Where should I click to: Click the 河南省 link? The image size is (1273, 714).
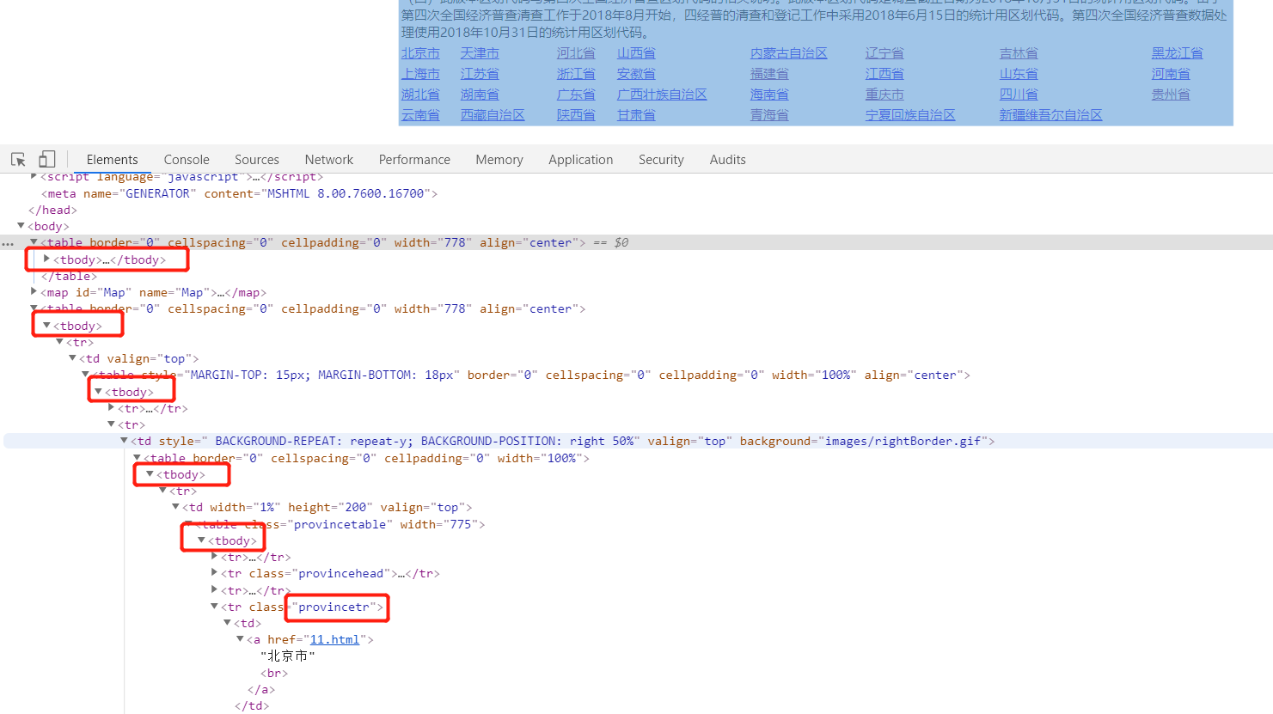click(1171, 74)
